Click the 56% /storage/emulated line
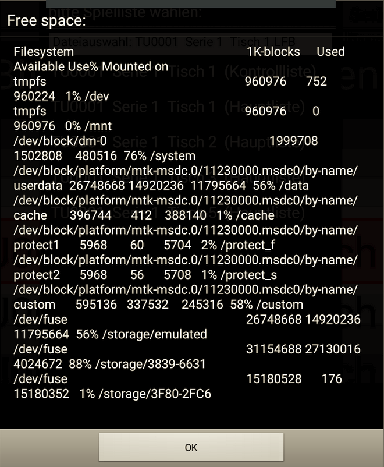 coord(110,334)
